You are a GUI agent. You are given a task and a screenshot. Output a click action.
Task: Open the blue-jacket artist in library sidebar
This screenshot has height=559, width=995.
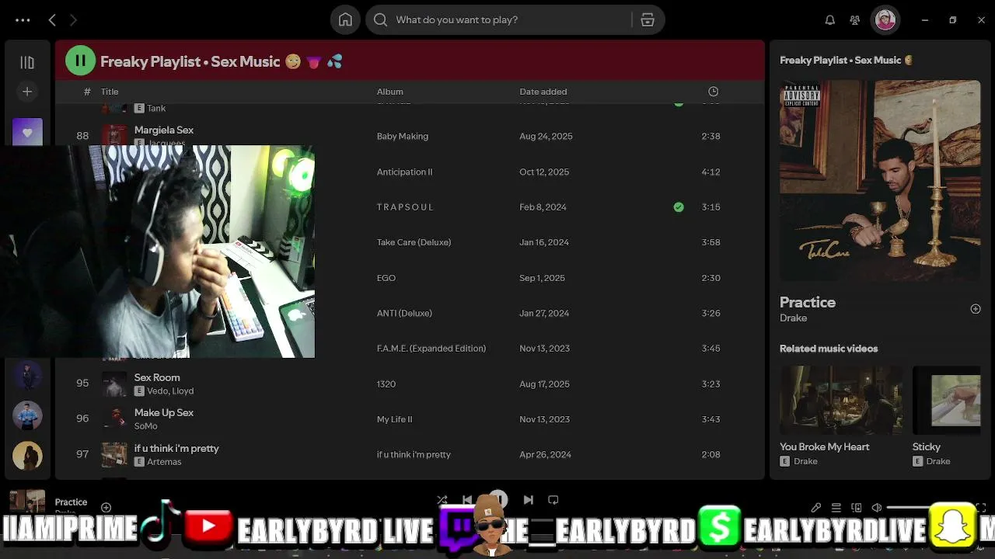click(x=27, y=416)
